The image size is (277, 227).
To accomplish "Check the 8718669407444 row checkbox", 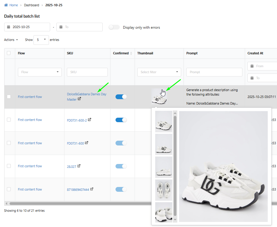I will point(9,189).
